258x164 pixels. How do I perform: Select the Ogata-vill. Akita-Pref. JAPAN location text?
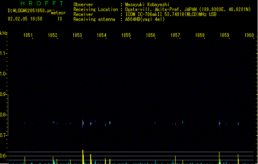click(x=188, y=9)
